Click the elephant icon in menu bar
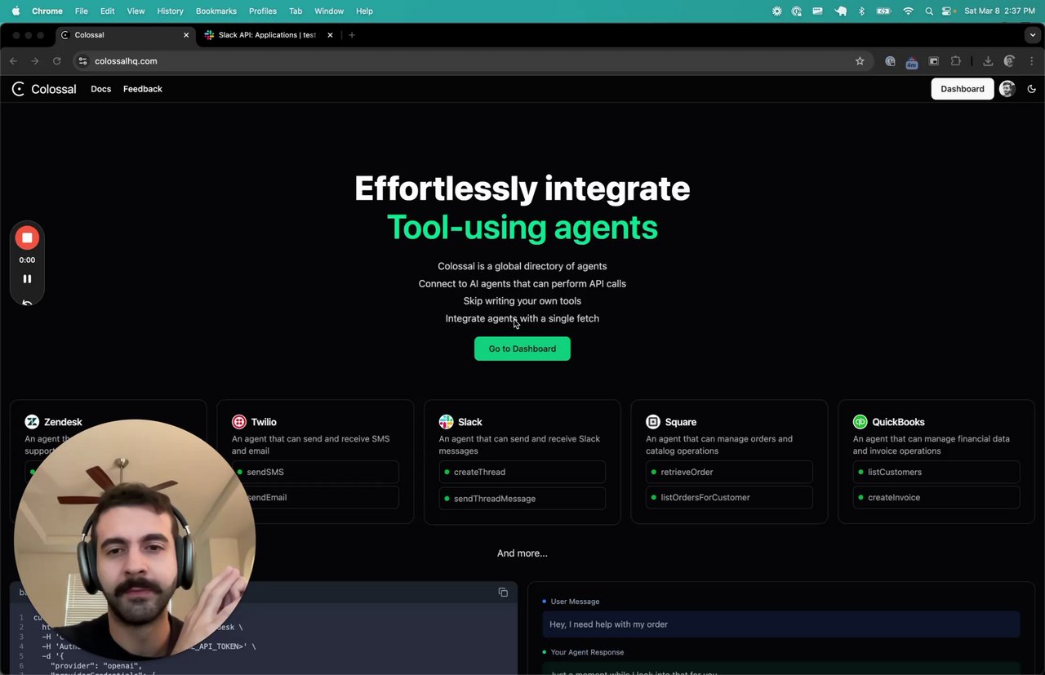The image size is (1045, 675). [841, 11]
